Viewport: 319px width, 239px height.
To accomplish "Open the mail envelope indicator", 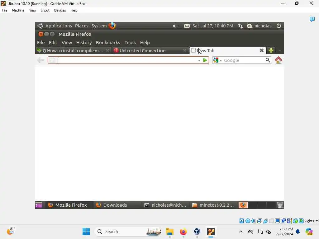I will click(187, 26).
